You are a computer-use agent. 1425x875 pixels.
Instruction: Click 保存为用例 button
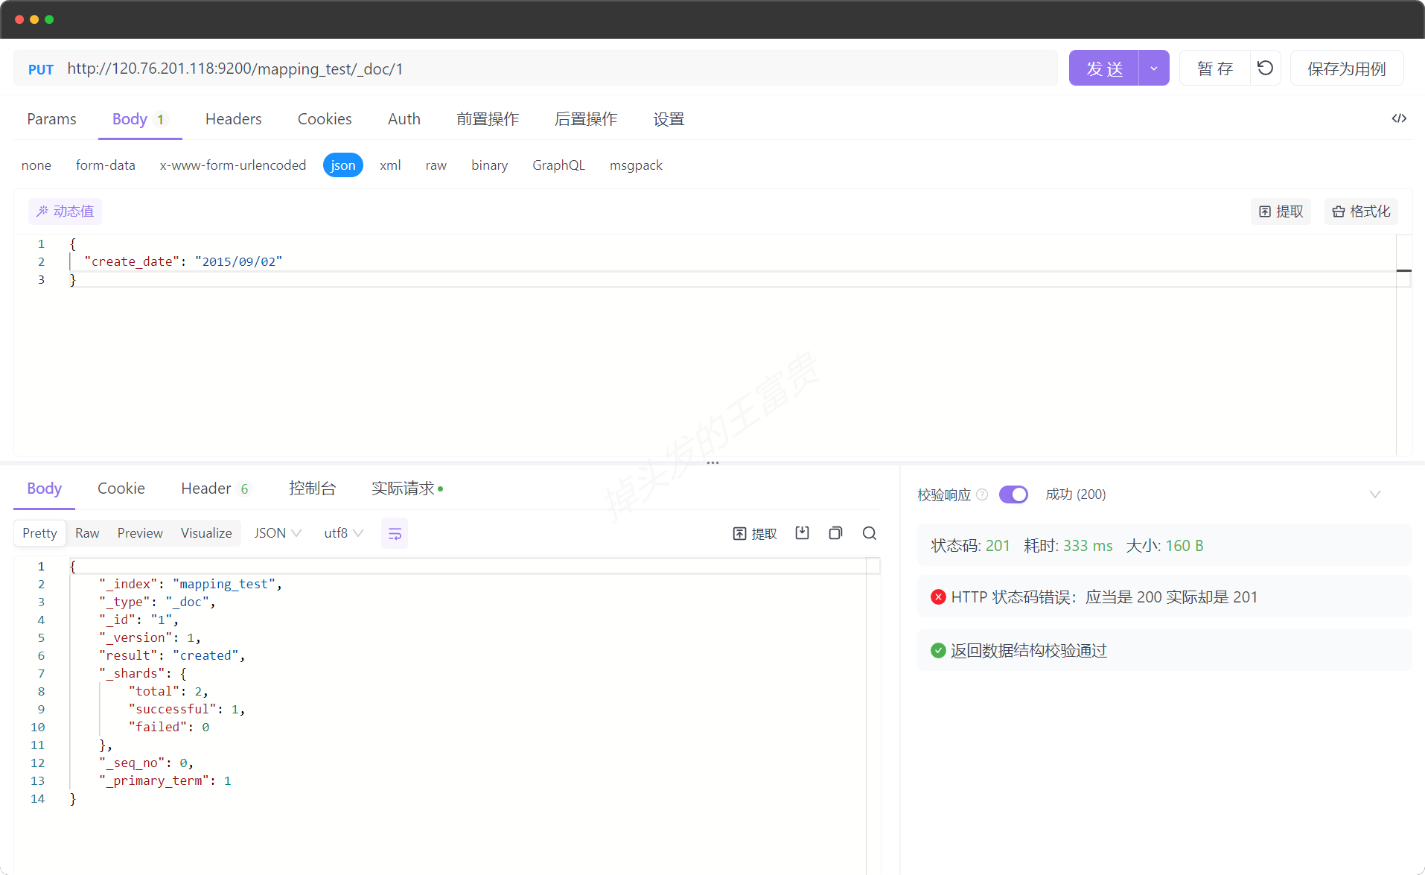coord(1347,69)
